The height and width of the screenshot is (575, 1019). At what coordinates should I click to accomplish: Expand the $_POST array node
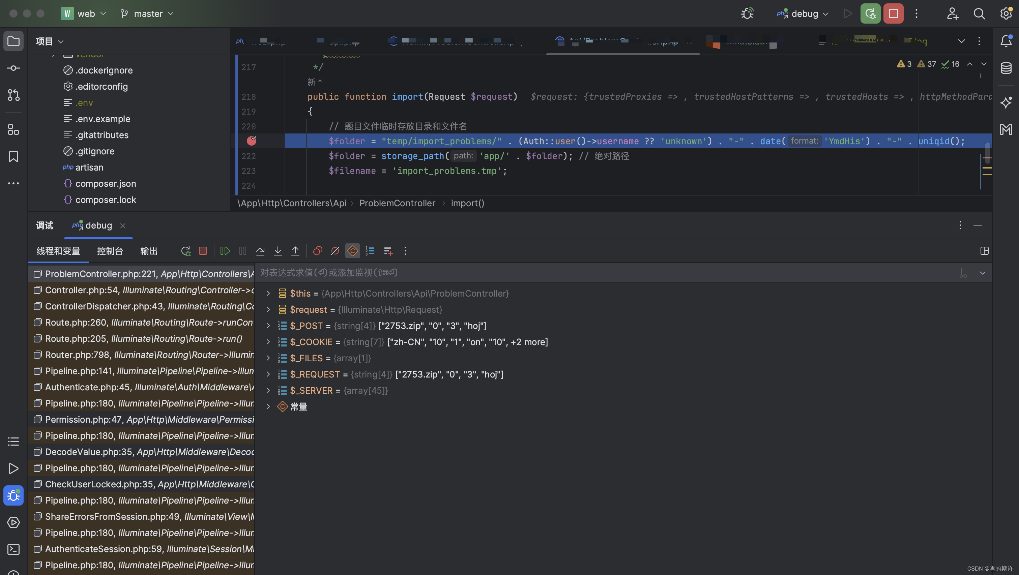coord(268,326)
